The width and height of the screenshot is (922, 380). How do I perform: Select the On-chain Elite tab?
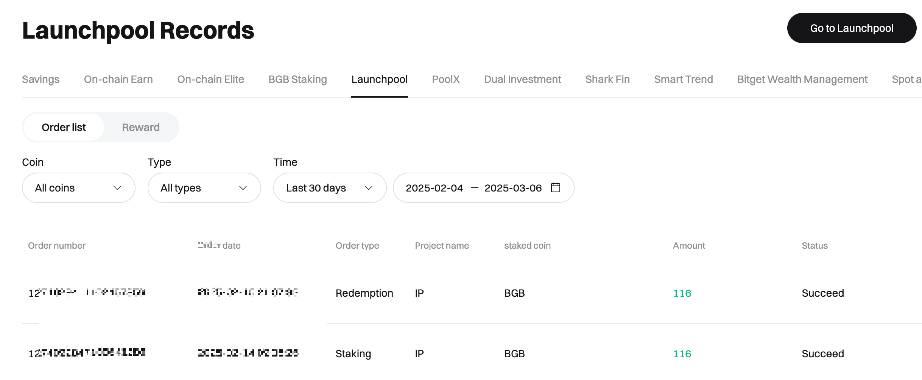pyautogui.click(x=210, y=79)
